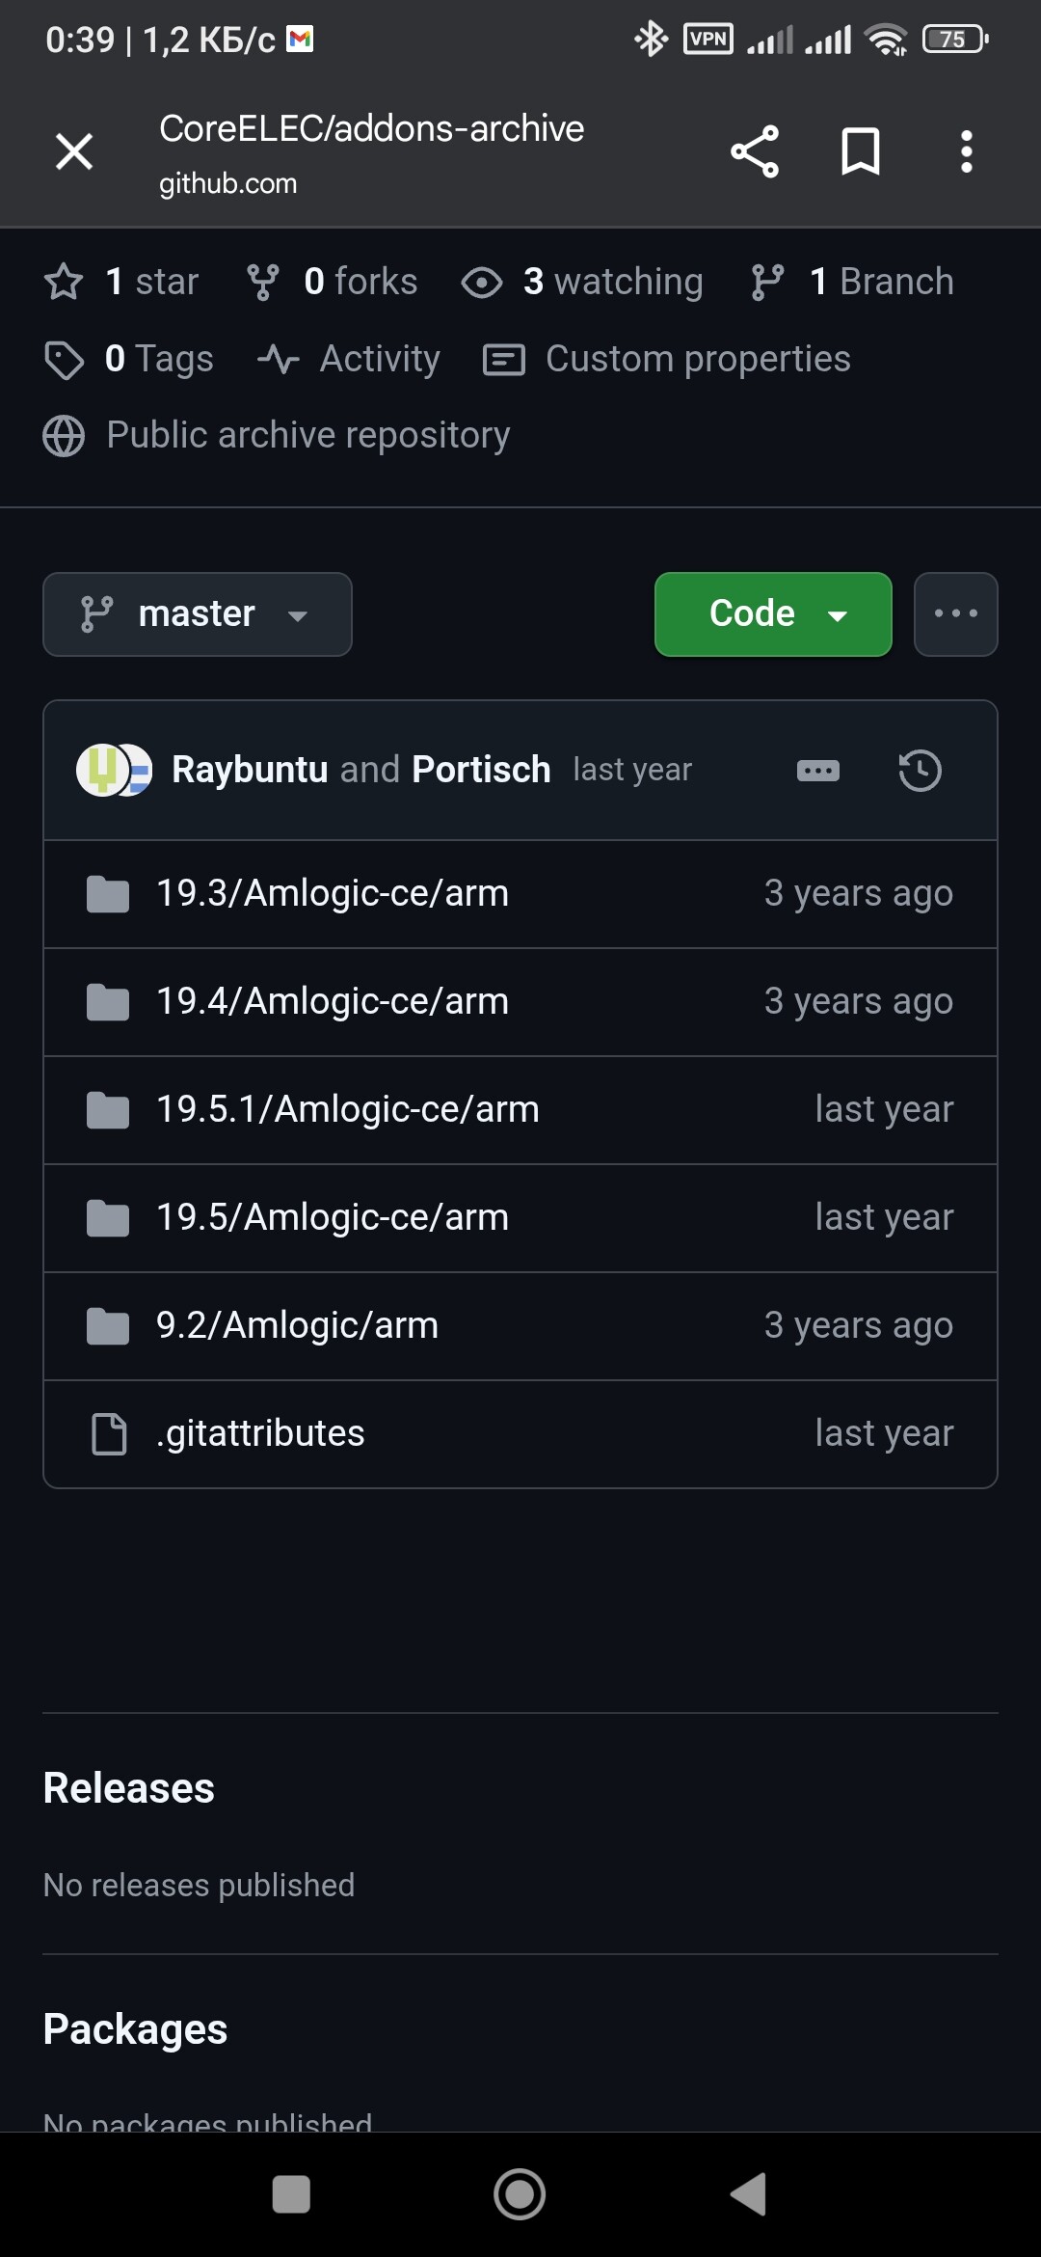Image resolution: width=1041 pixels, height=2257 pixels.
Task: Open Custom properties page
Action: [x=667, y=359]
